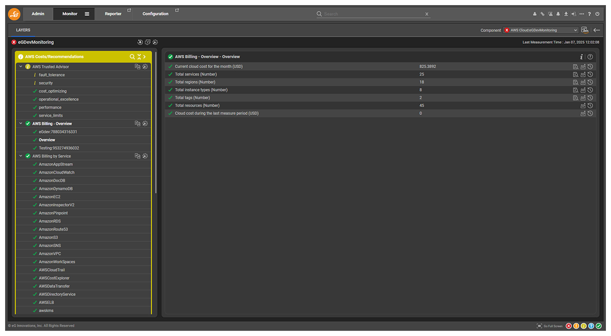Select AWSDataTransfer in the tree
Screen dimensions: 611x336
[x=54, y=286]
